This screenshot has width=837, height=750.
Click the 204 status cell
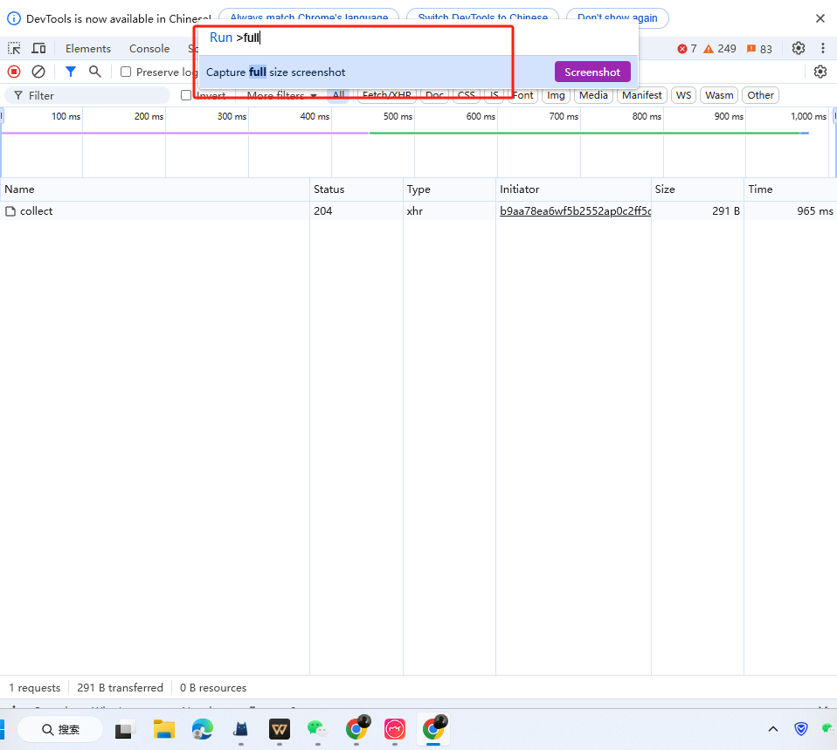click(356, 211)
